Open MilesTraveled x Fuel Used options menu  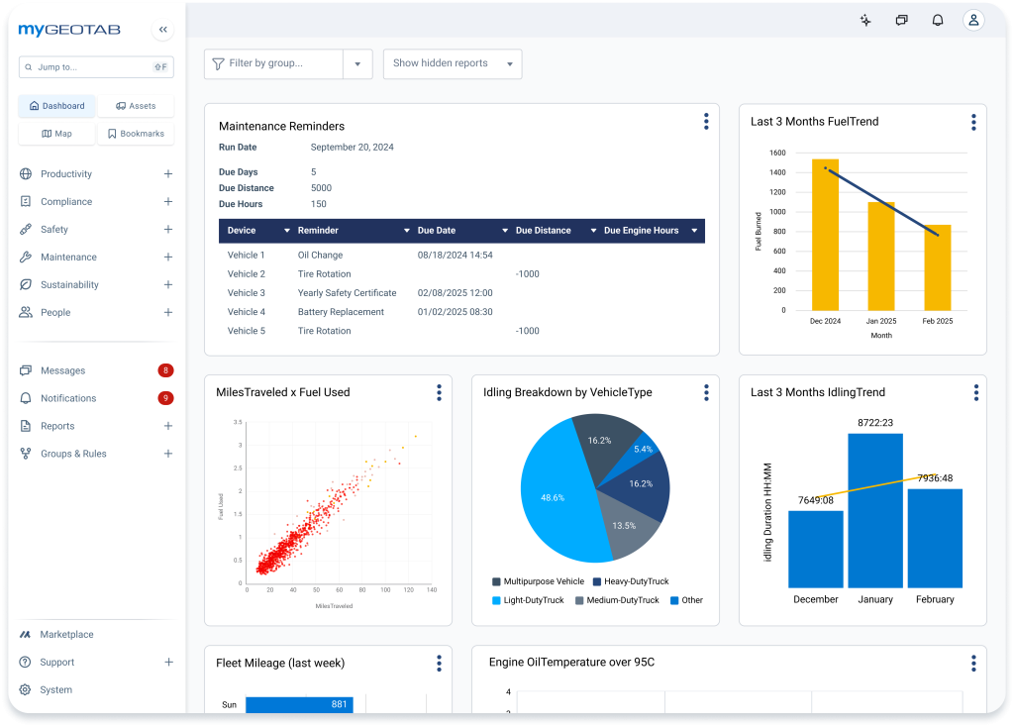pos(439,392)
